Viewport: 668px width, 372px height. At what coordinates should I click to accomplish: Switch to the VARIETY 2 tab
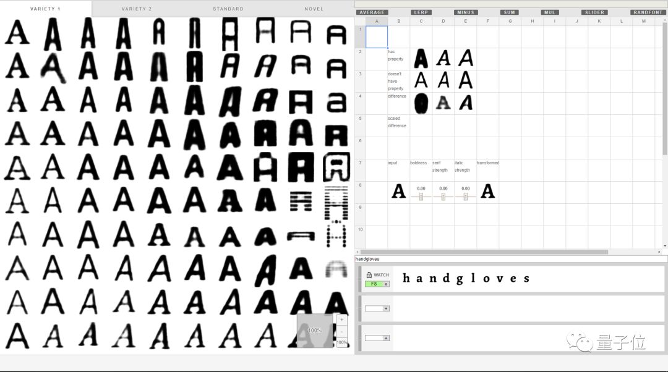point(137,9)
